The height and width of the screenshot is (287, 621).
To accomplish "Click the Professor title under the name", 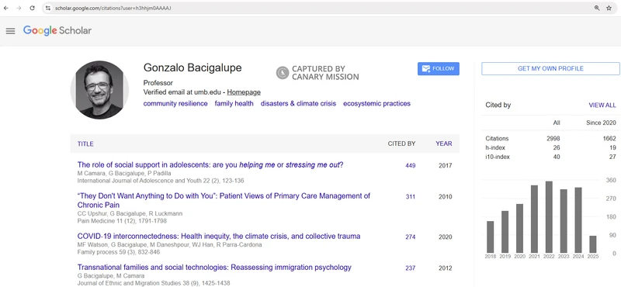I will click(x=158, y=83).
